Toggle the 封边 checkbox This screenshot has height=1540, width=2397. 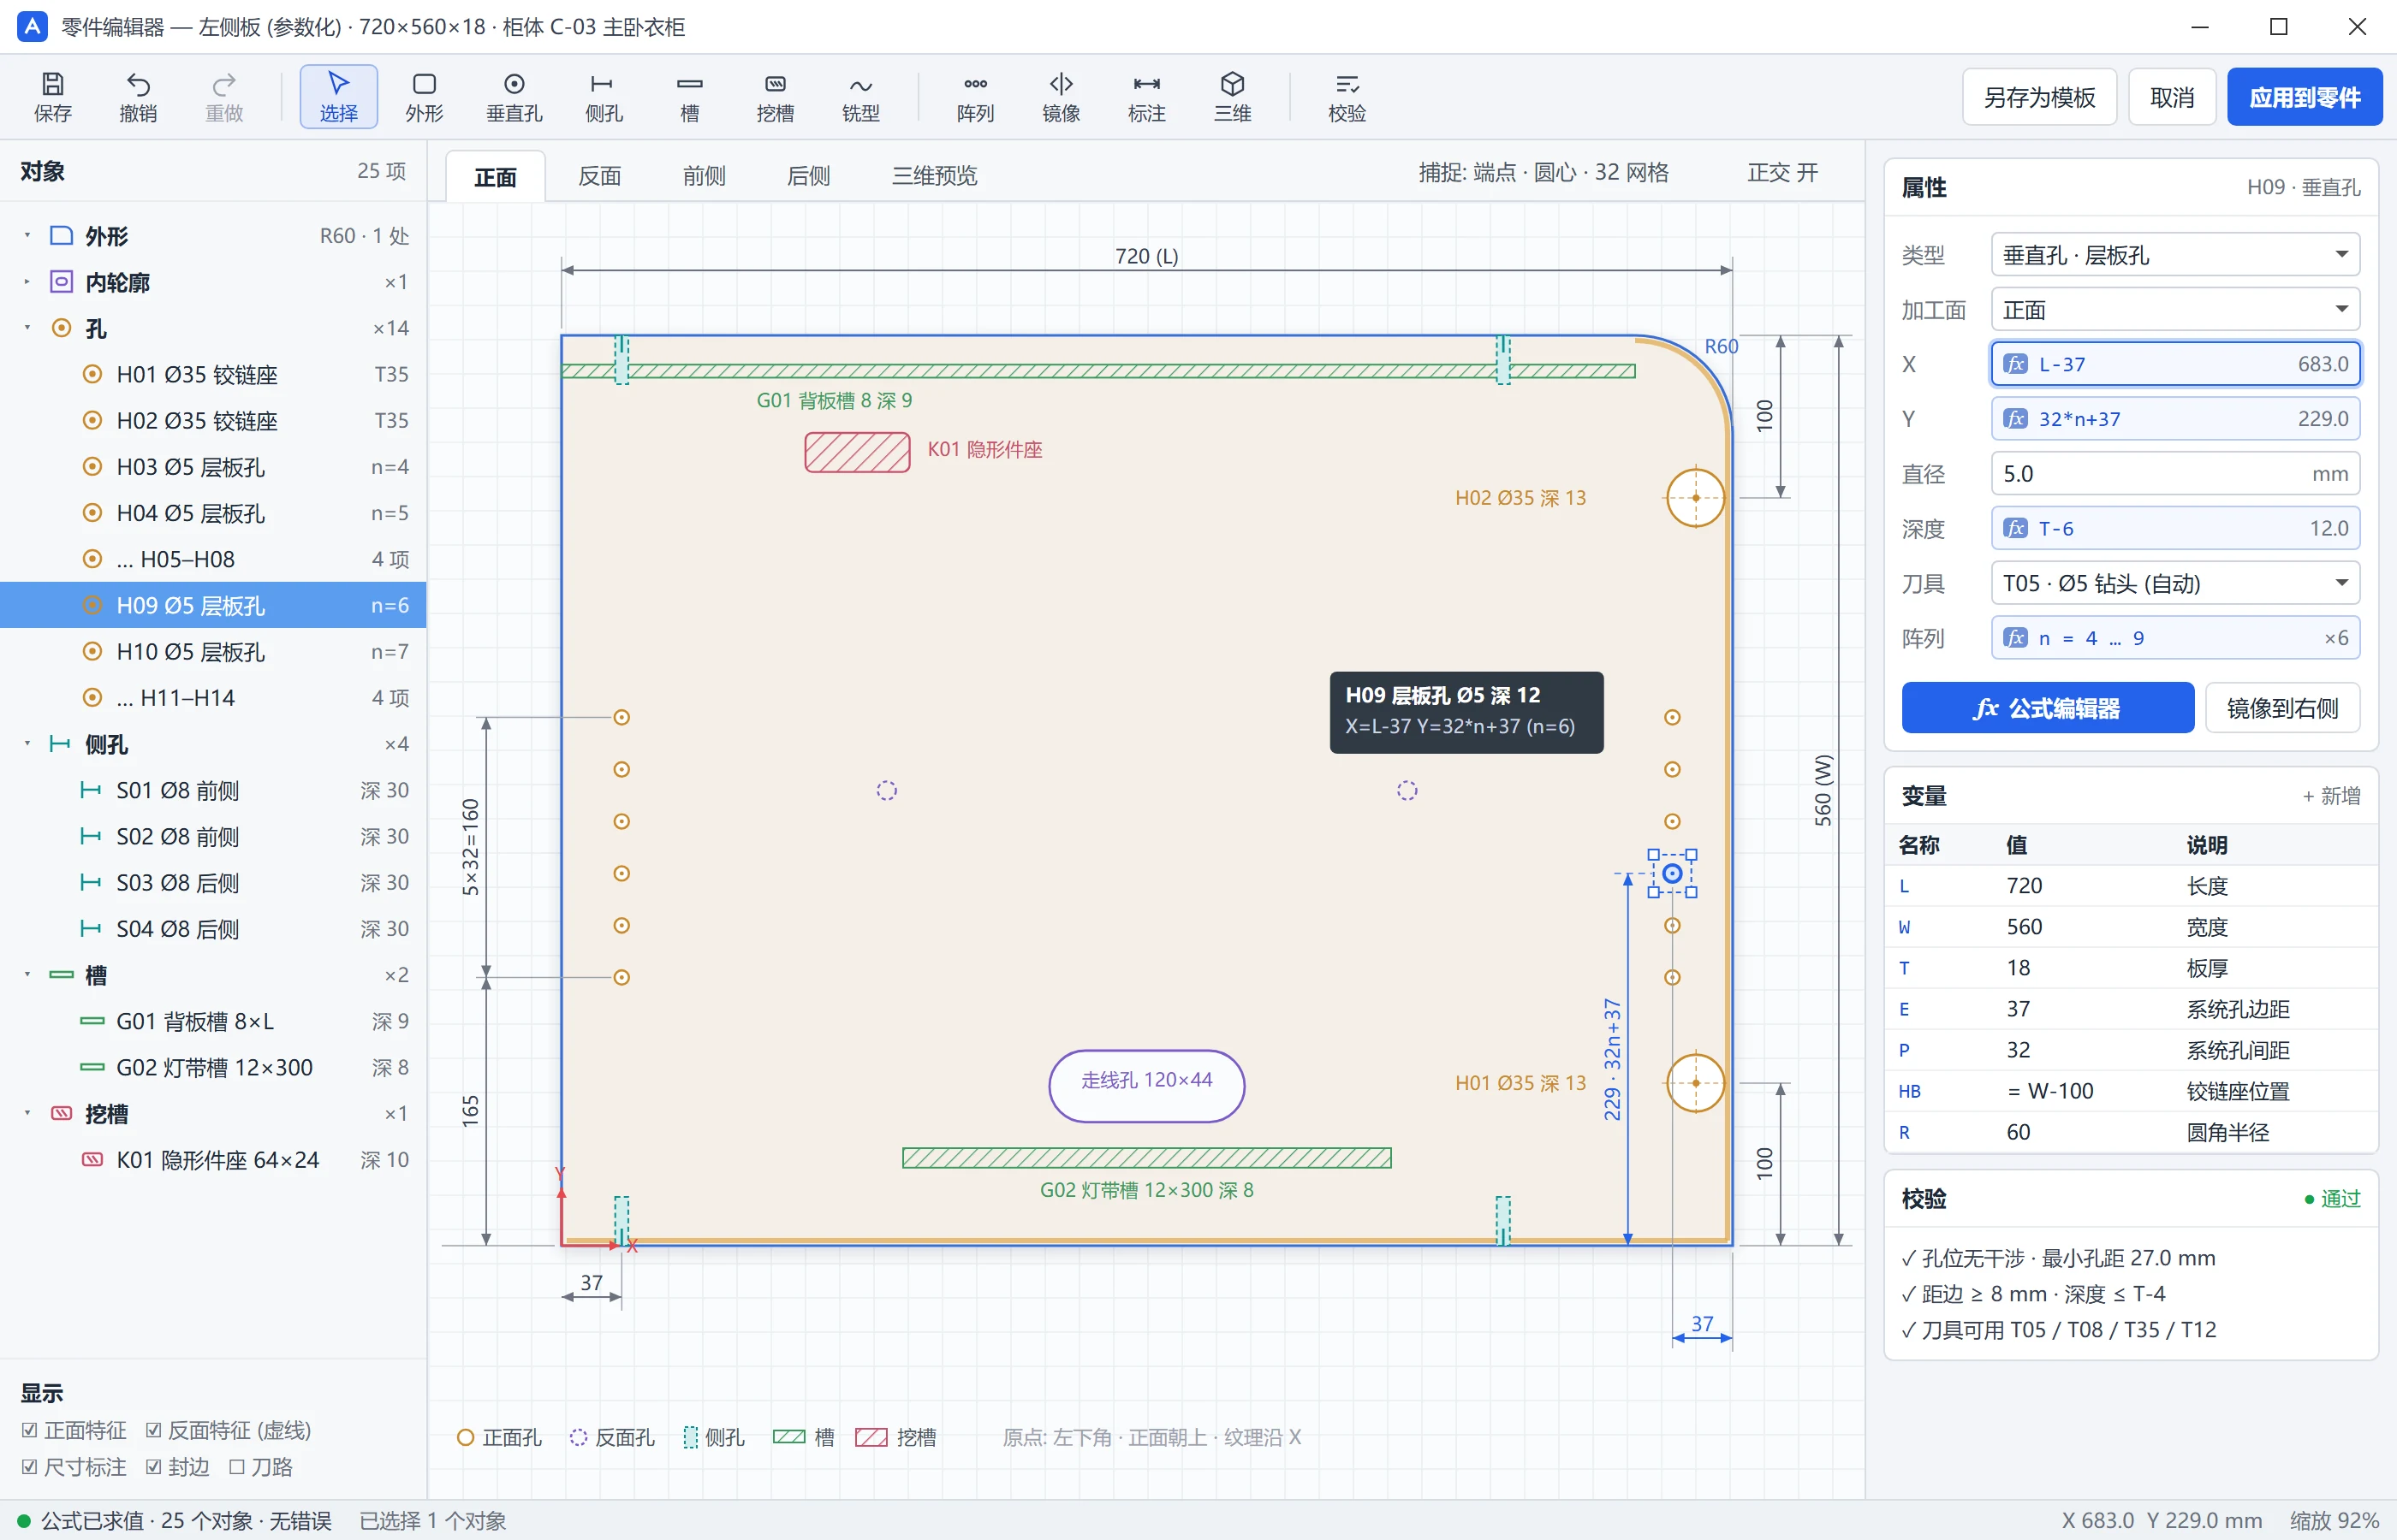pos(153,1467)
